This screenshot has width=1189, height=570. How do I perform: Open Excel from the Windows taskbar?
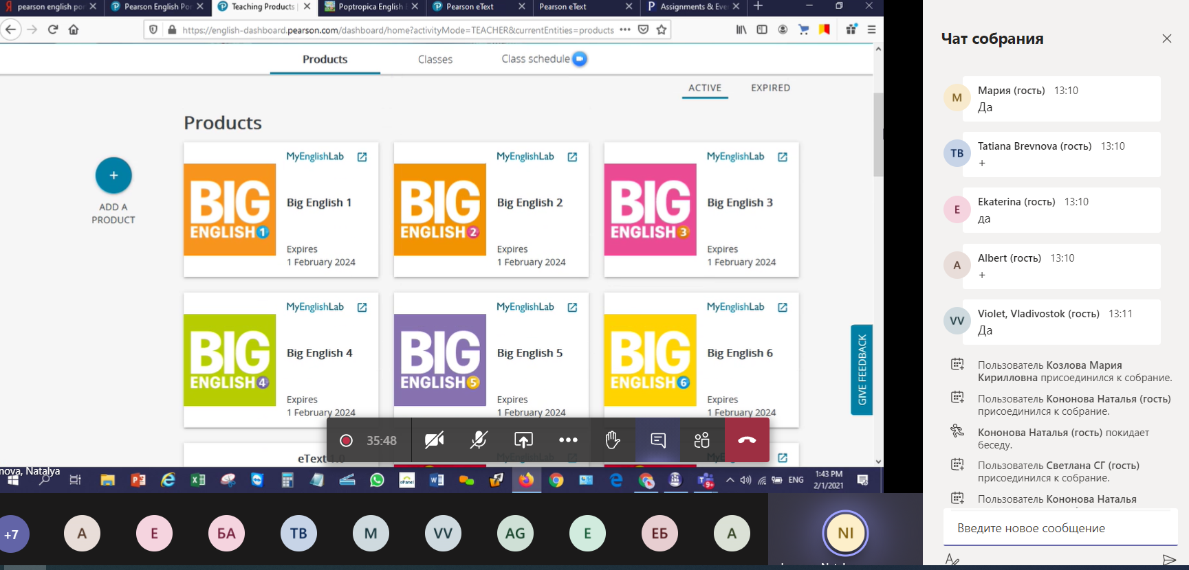pyautogui.click(x=198, y=480)
